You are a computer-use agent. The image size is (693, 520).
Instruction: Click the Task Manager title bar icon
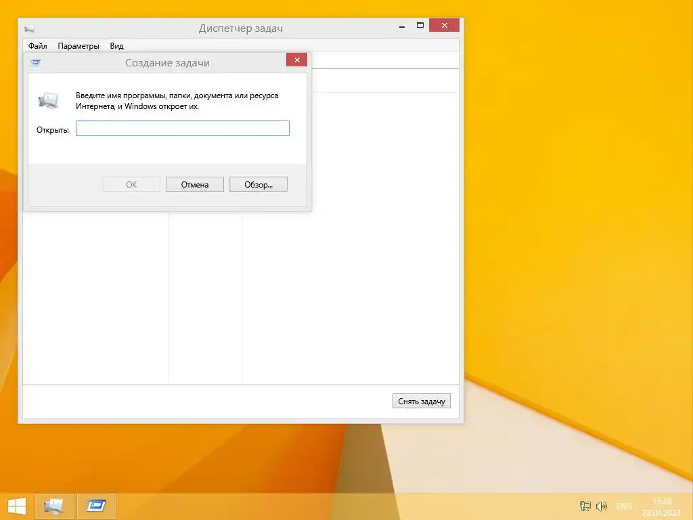coord(30,28)
